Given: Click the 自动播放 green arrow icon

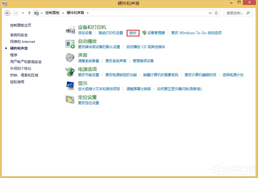Looking at the screenshot, I should 70,43.
